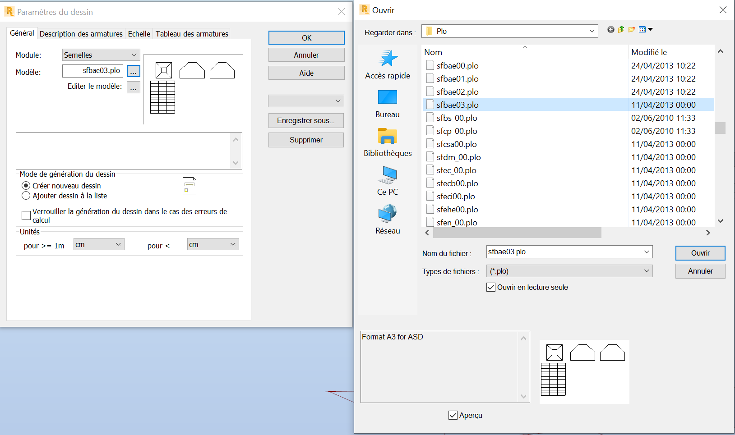The height and width of the screenshot is (435, 735).
Task: Open the Echelle tab
Action: pos(139,34)
